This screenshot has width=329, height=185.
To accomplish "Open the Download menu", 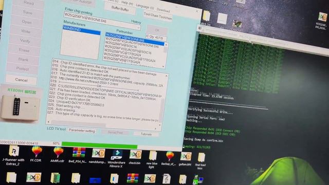I will tap(163, 10).
